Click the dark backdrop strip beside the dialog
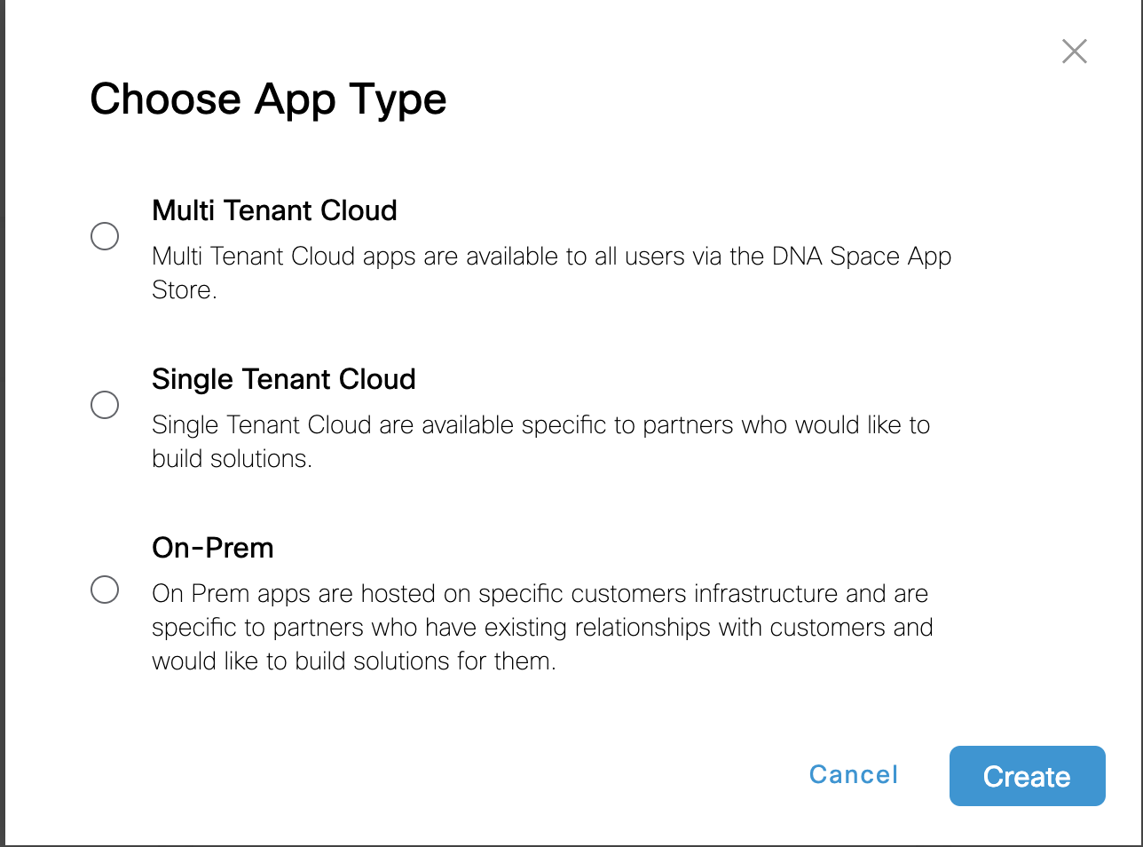The image size is (1143, 847). (x=3, y=423)
